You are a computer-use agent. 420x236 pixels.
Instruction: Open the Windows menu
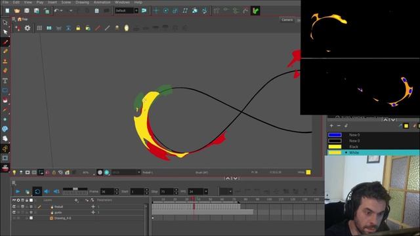pos(122,2)
